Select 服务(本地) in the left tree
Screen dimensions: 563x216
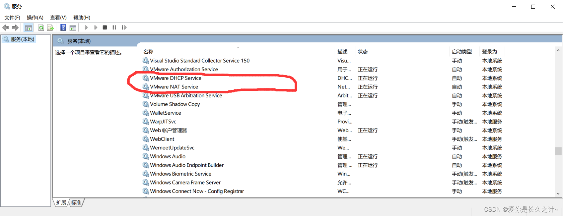[x=23, y=39]
